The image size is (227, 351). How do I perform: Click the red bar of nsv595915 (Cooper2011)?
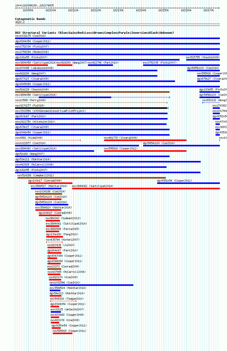62,333
